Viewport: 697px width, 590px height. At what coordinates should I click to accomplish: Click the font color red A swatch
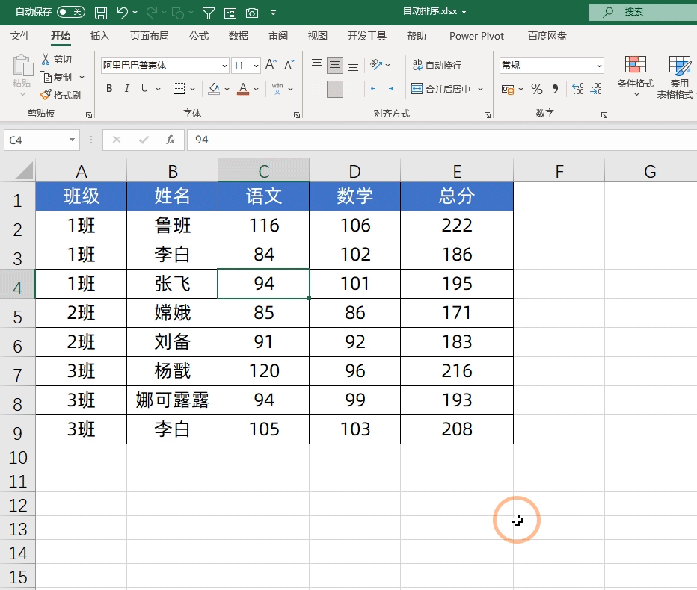(x=242, y=89)
